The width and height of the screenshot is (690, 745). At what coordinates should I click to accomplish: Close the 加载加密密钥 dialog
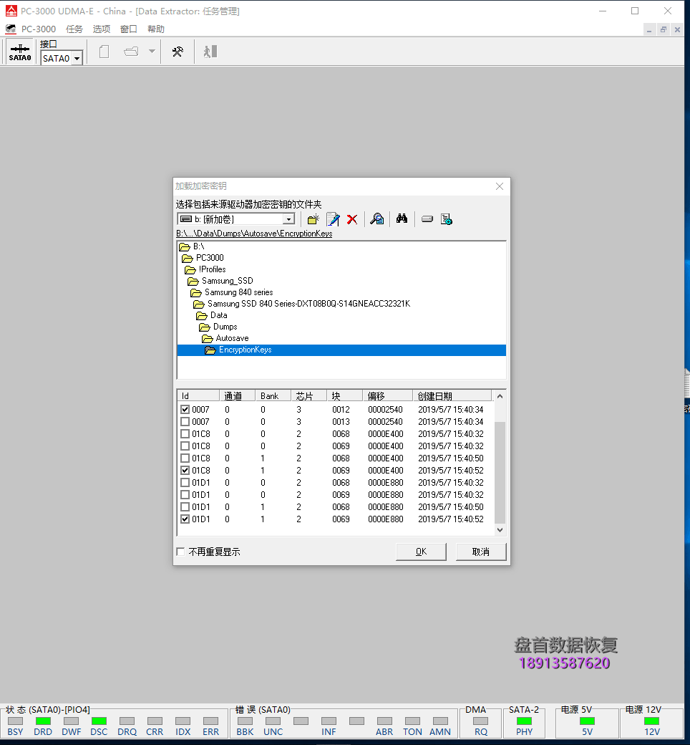point(500,186)
